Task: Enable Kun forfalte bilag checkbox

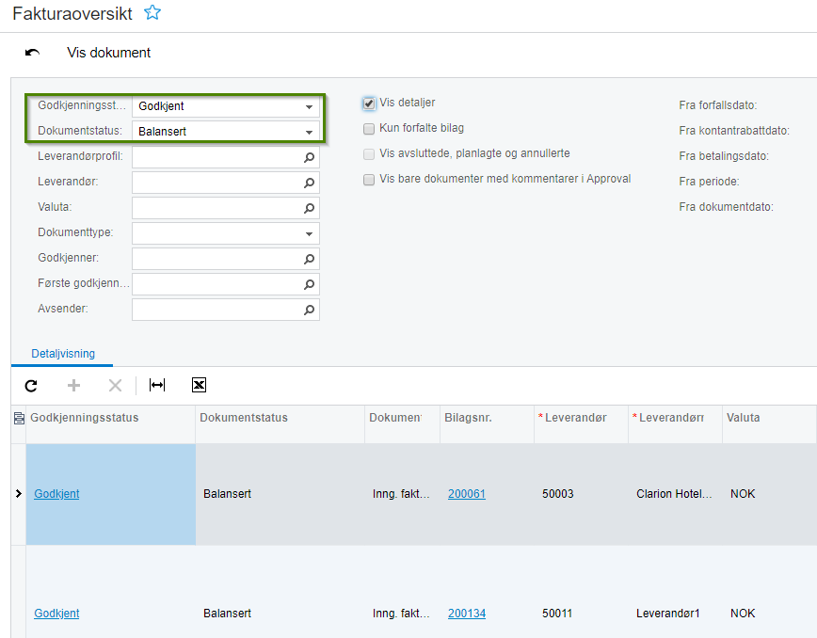Action: pyautogui.click(x=369, y=129)
